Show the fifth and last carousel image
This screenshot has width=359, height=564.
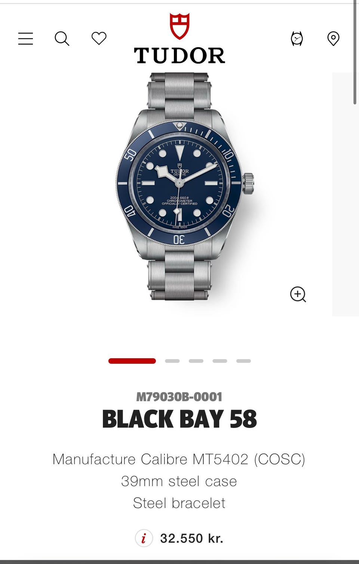[243, 361]
